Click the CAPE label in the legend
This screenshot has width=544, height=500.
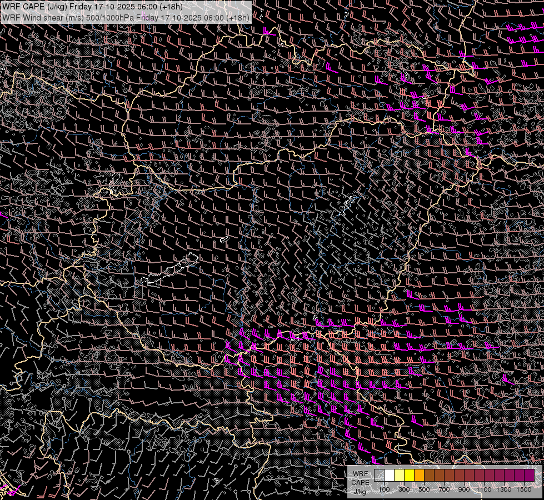point(360,482)
